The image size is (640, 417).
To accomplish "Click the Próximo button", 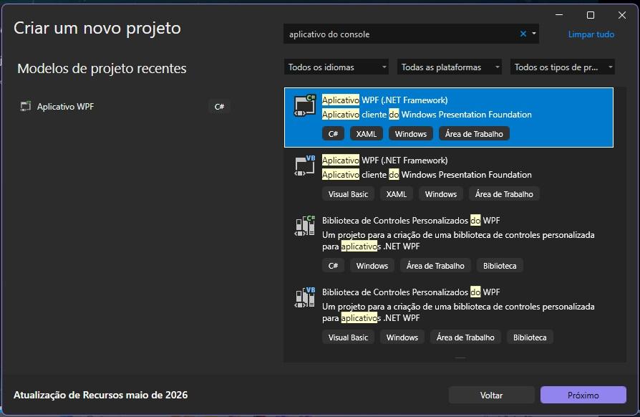I will point(583,395).
